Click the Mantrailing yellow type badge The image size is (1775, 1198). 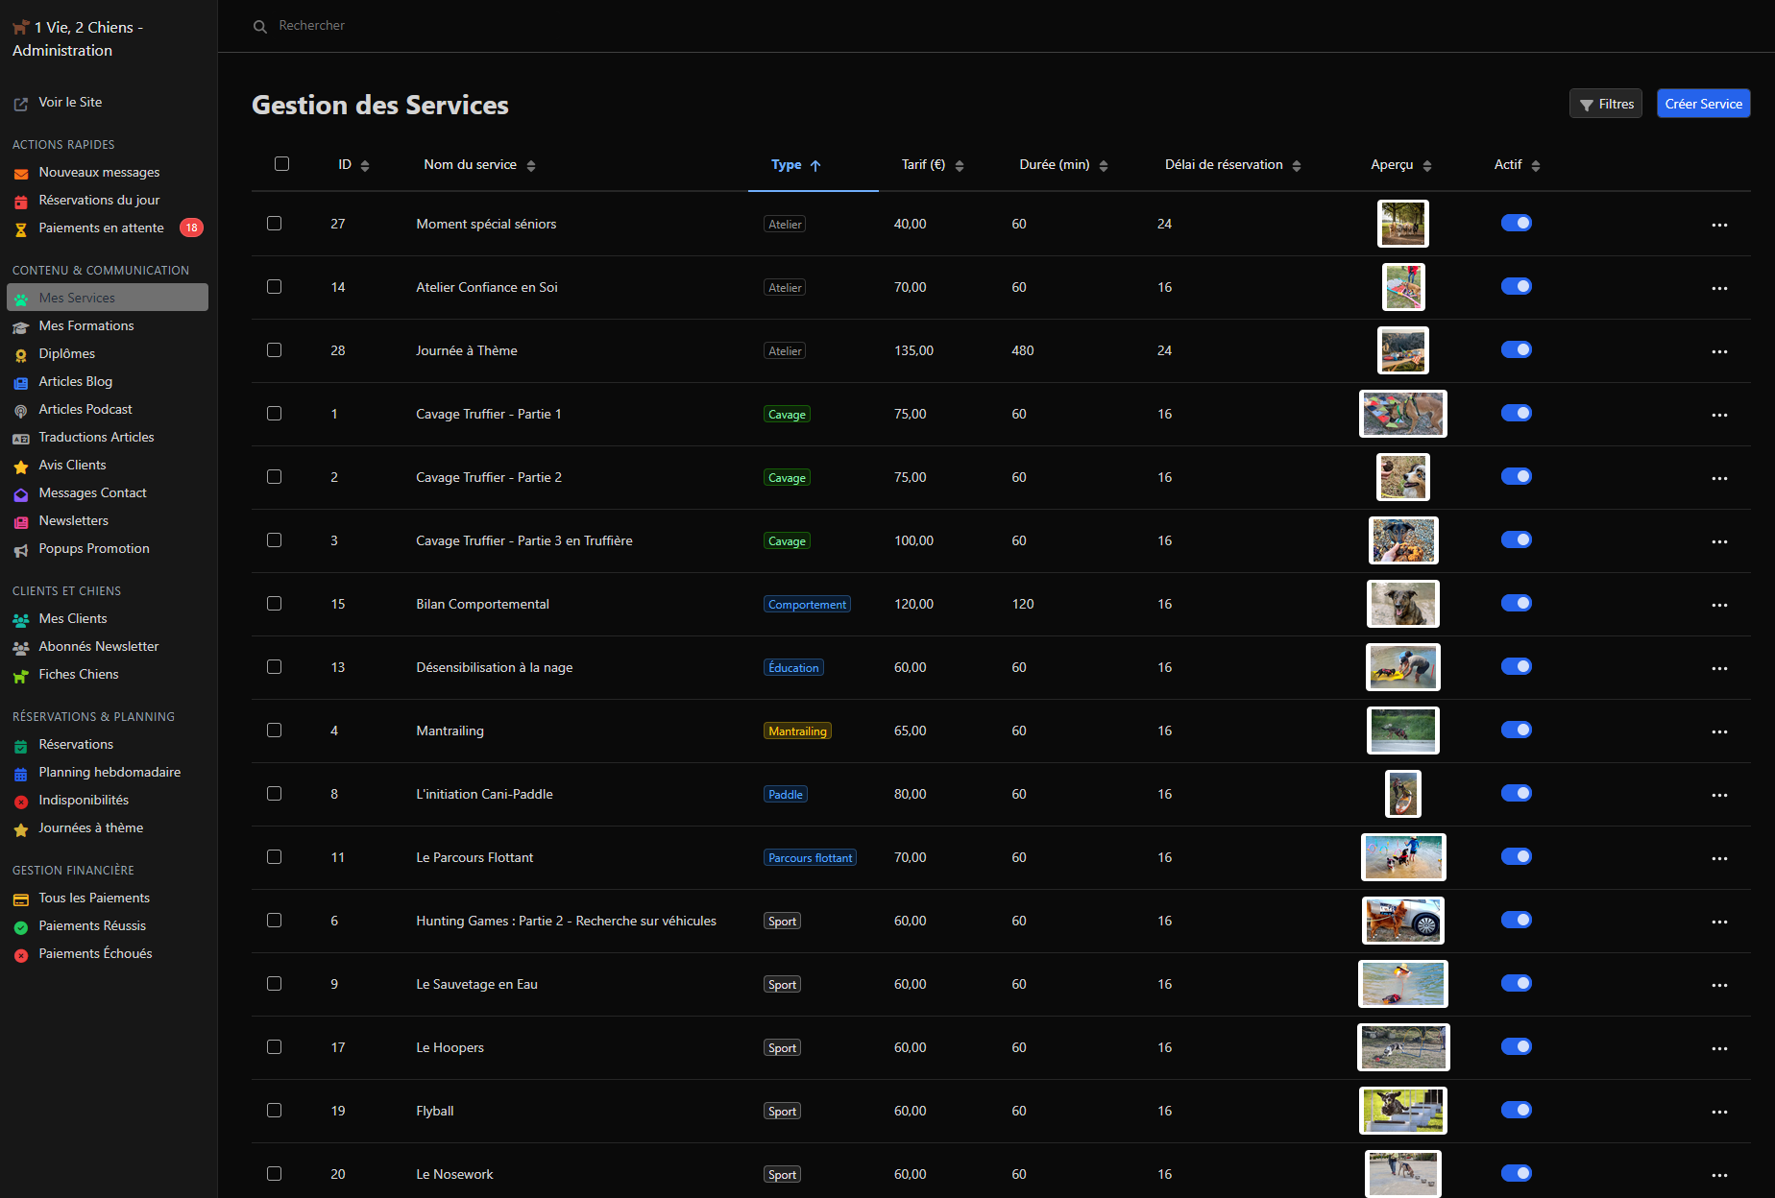(x=797, y=731)
